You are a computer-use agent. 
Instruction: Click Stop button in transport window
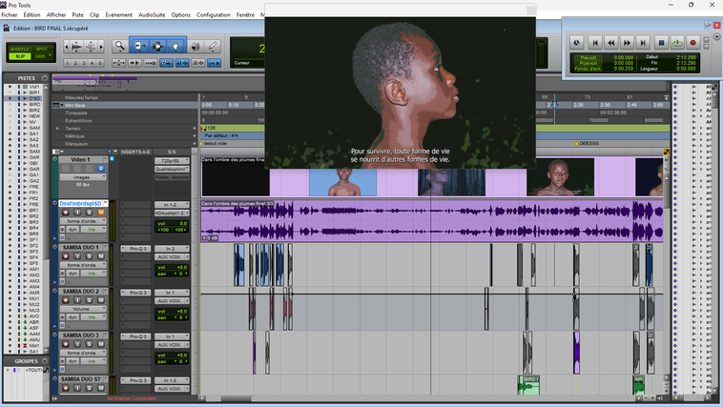661,43
